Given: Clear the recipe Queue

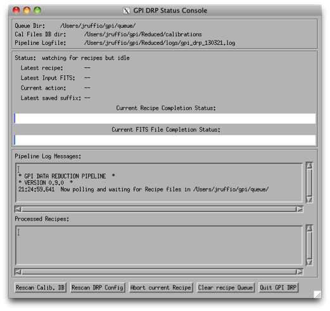Looking at the screenshot, I should 225,288.
